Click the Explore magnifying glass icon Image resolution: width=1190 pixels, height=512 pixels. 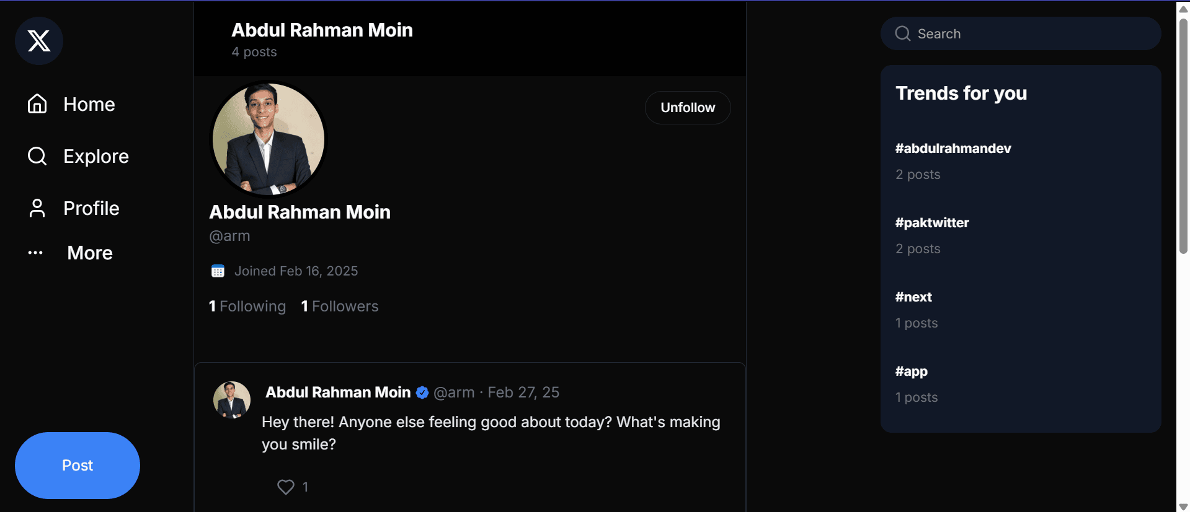[x=37, y=156]
